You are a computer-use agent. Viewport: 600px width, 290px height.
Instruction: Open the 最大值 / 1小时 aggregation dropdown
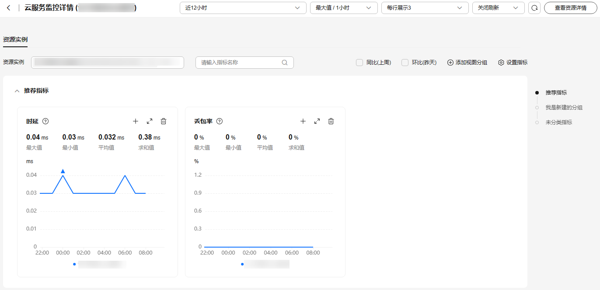[343, 8]
